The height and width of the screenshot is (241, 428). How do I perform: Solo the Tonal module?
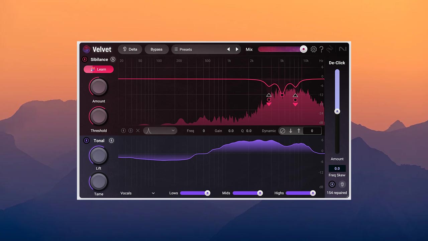click(111, 140)
